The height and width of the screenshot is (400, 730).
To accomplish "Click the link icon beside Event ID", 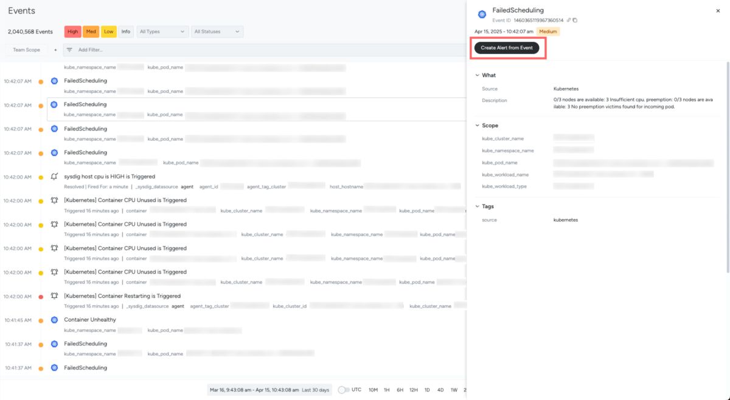I will (569, 20).
